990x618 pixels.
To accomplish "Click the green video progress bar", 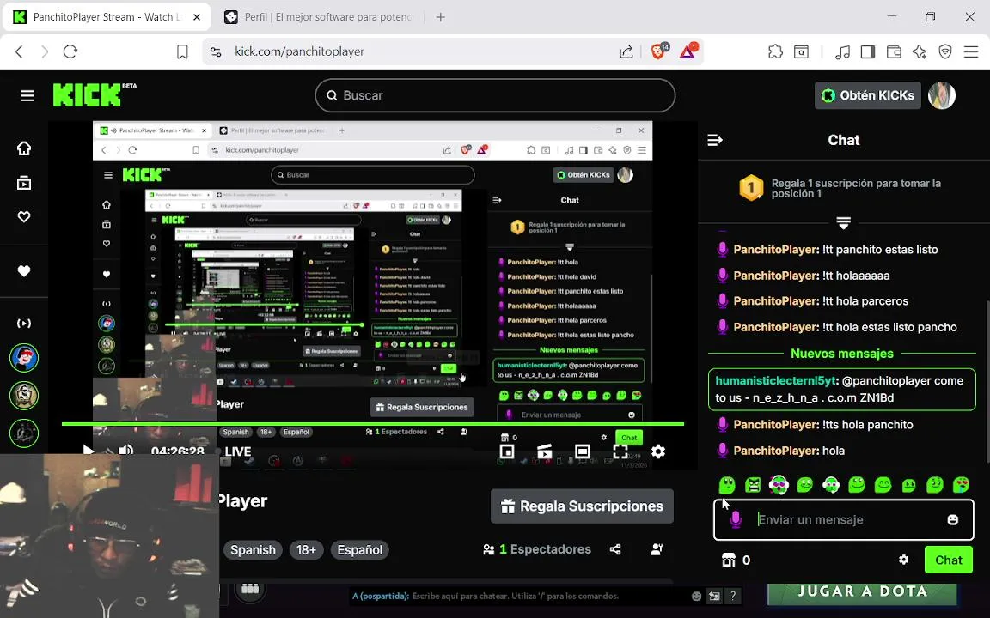I will tap(372, 424).
